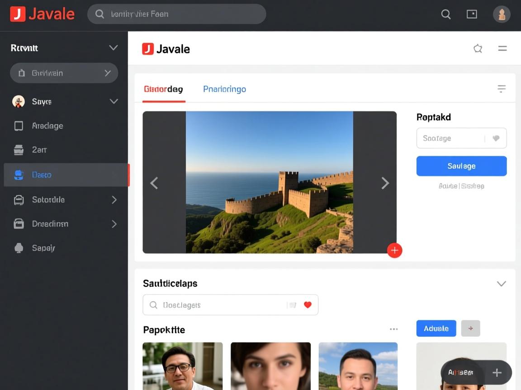
Task: Open the filter lines icon beside the tabs
Action: point(501,89)
